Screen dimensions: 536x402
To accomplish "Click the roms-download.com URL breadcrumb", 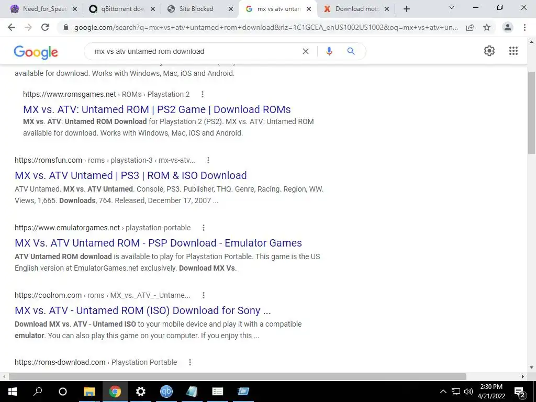I will (96, 362).
